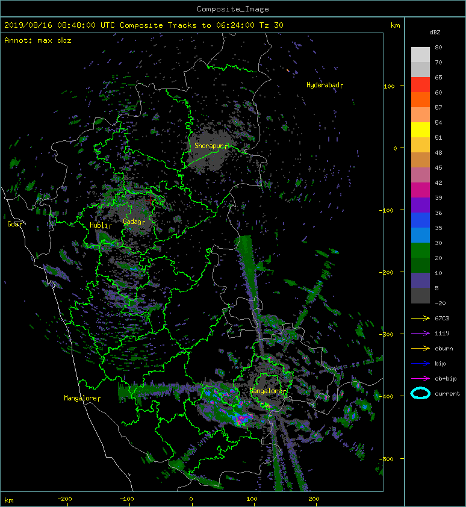466x507 pixels.
Task: Select the green 30–20 dBZ swatch
Action: coord(420,250)
